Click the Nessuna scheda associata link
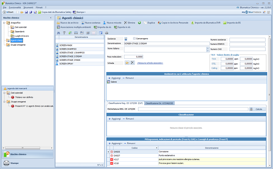The image size is (273, 169). coord(150,63)
